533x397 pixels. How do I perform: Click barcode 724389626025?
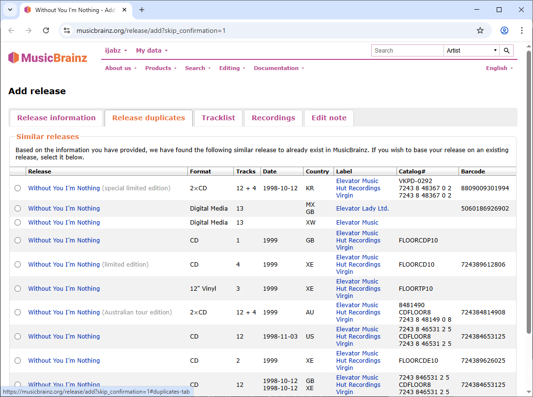[x=483, y=360]
